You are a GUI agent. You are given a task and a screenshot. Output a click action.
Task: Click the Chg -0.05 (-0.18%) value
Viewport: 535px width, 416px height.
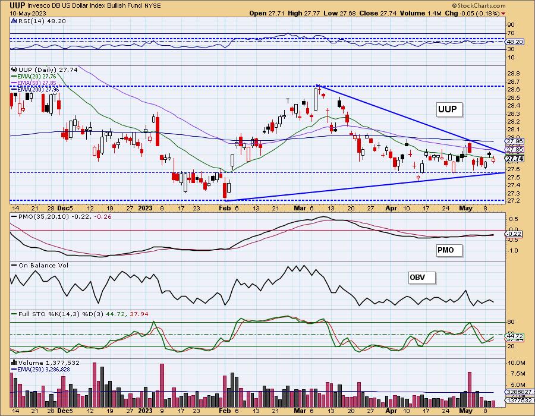(472, 13)
